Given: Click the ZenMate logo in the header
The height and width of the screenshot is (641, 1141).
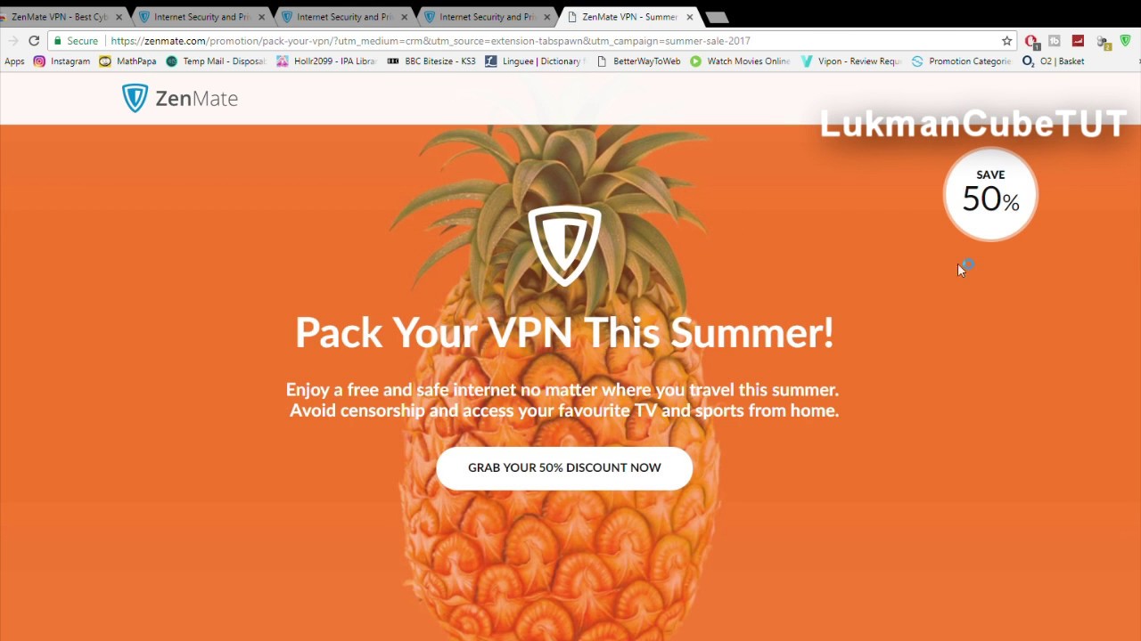Looking at the screenshot, I should click(x=180, y=98).
